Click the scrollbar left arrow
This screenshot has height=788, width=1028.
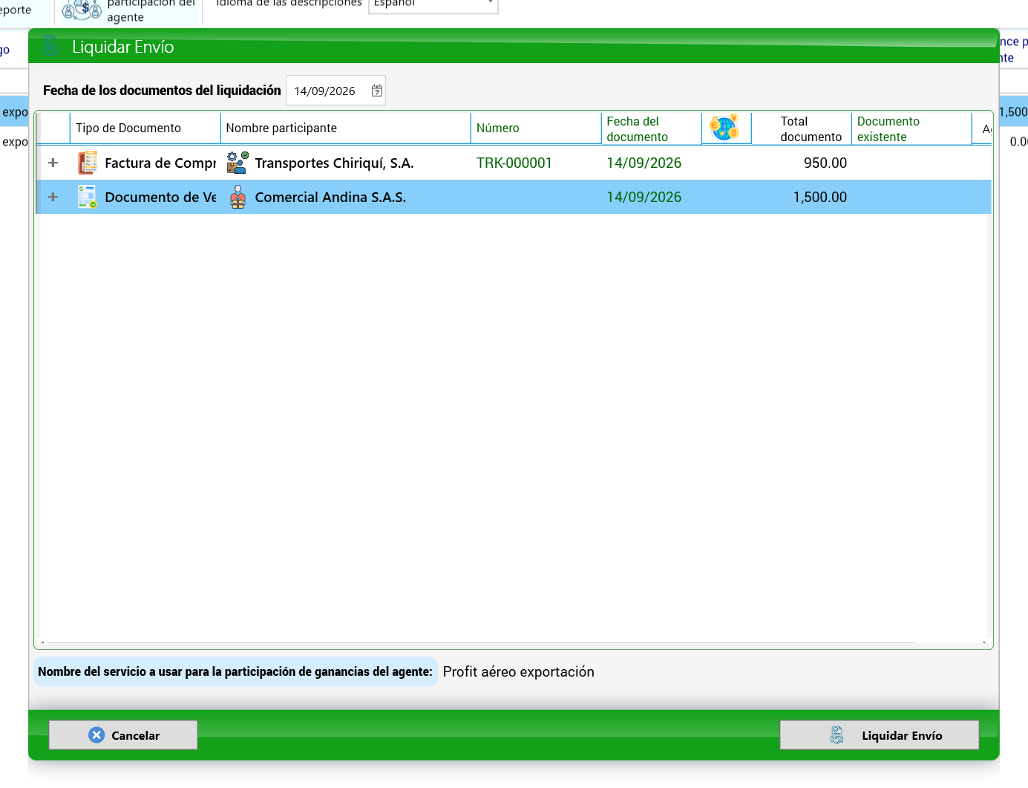[x=42, y=642]
